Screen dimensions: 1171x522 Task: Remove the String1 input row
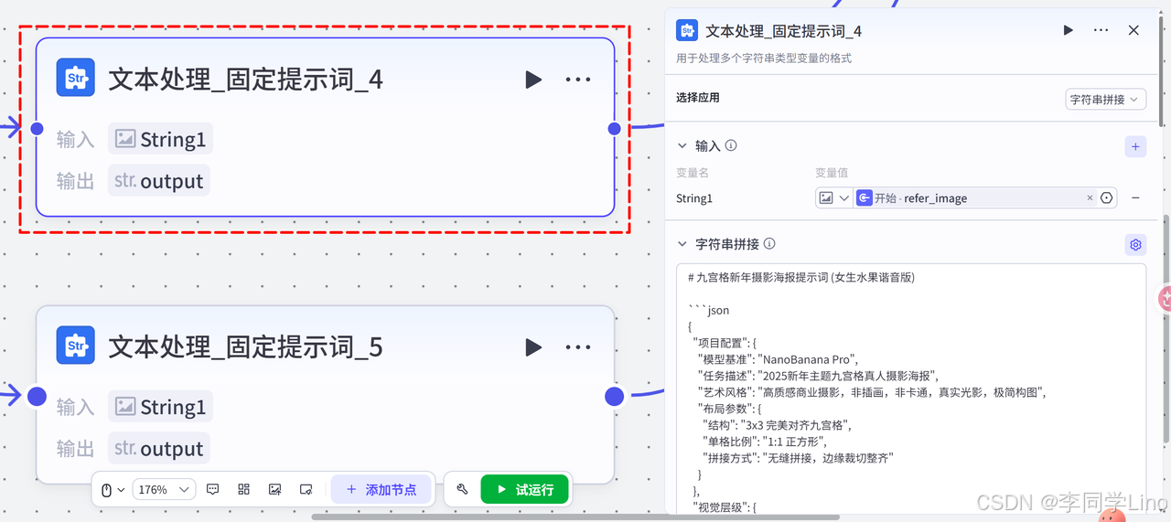pos(1135,197)
